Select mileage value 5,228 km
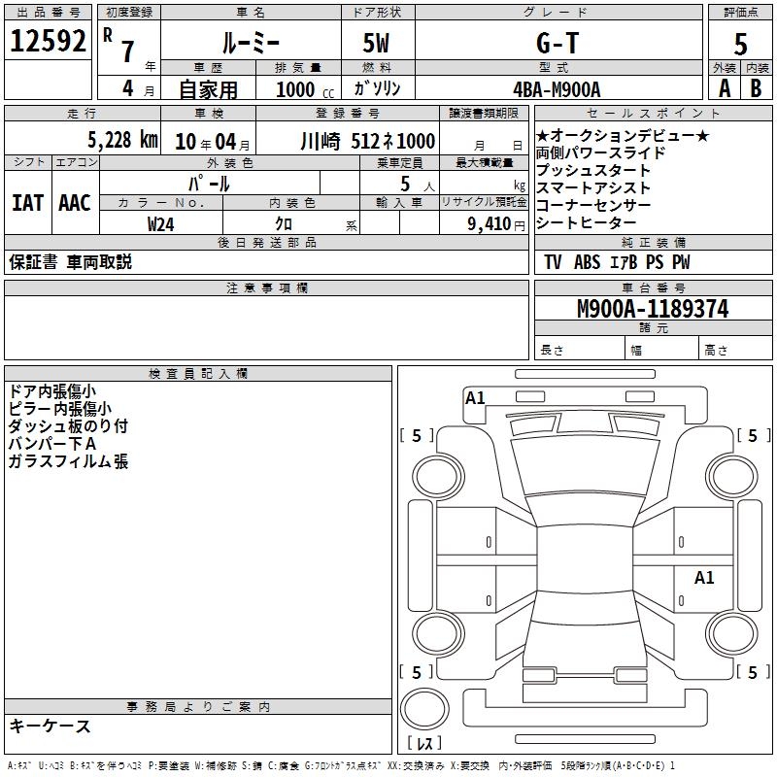The width and height of the screenshot is (777, 777). (123, 140)
